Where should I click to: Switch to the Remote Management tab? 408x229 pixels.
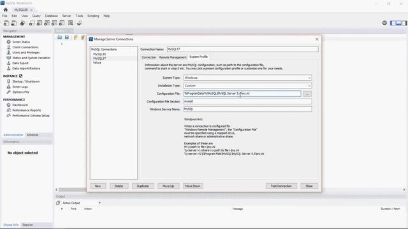[x=173, y=57]
